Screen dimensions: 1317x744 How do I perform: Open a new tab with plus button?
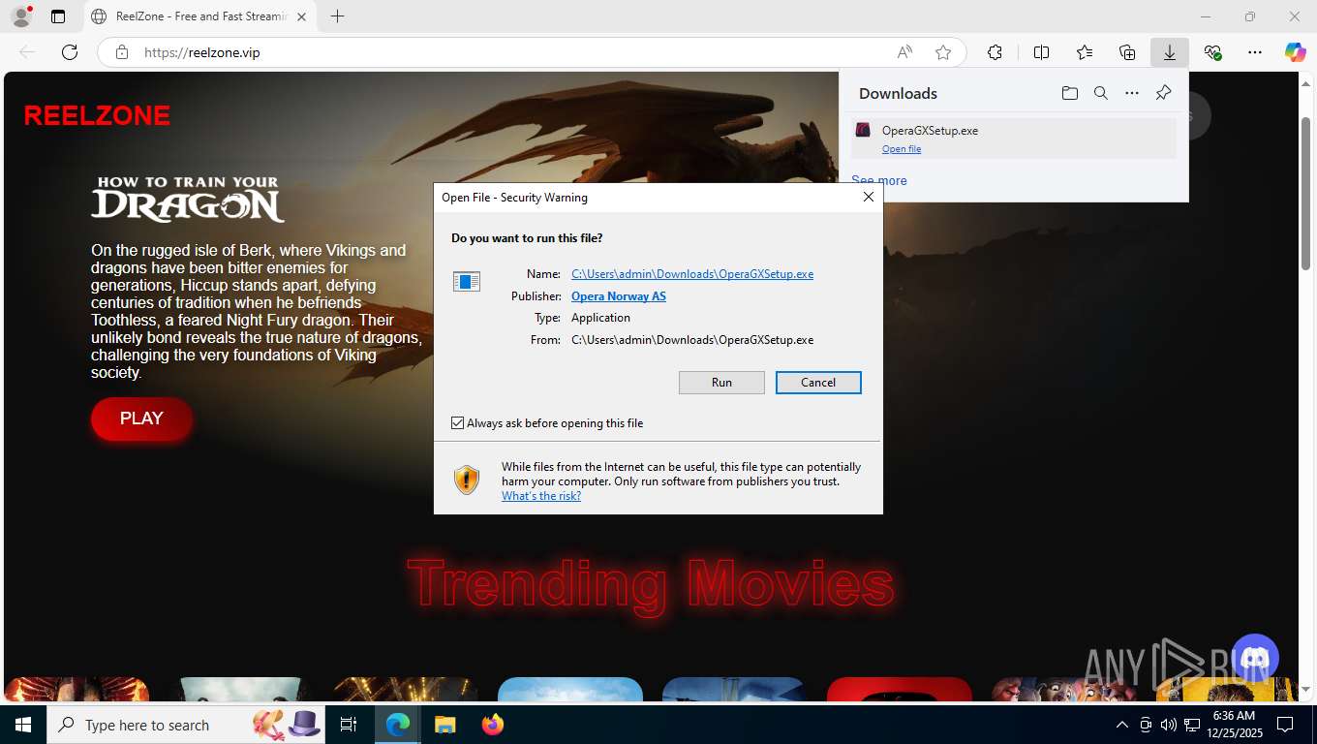click(337, 16)
